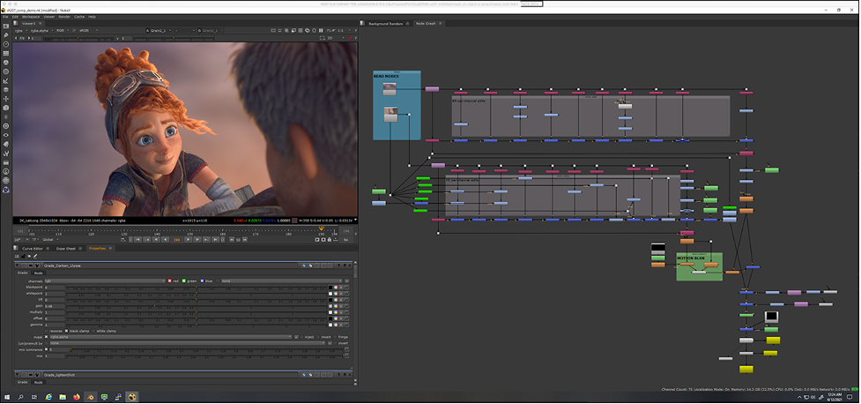Open the Render menu
This screenshot has width=861, height=404.
pyautogui.click(x=64, y=17)
